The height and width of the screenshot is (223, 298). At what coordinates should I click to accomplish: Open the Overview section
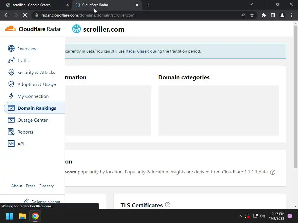(x=27, y=48)
